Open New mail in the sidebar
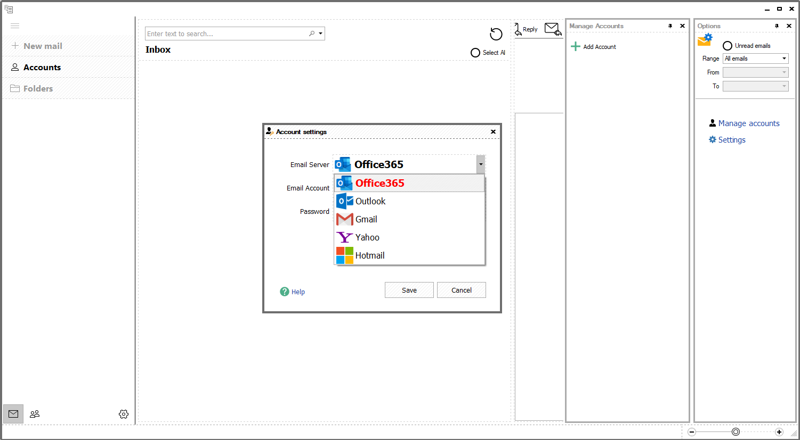 point(68,46)
